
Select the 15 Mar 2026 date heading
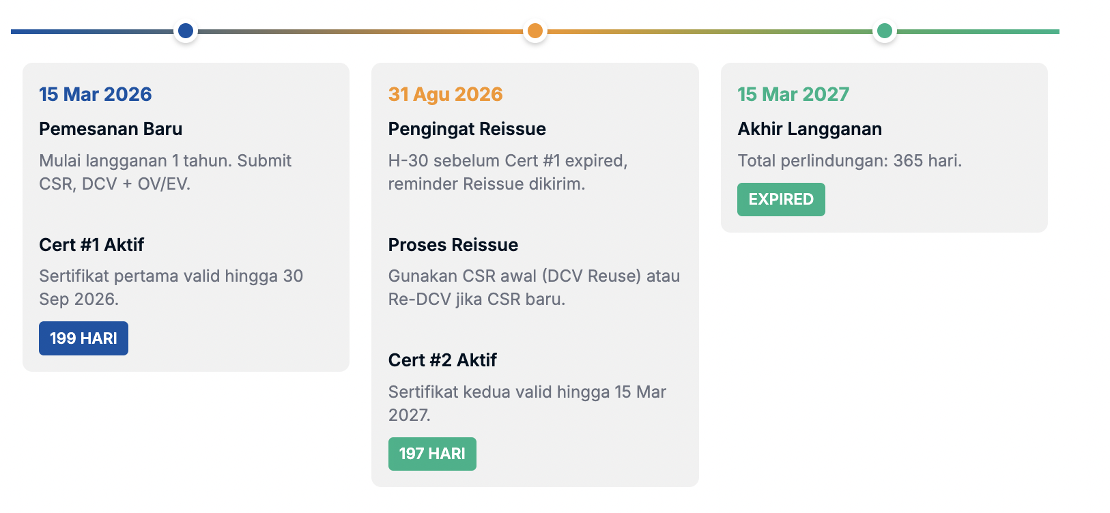coord(96,94)
